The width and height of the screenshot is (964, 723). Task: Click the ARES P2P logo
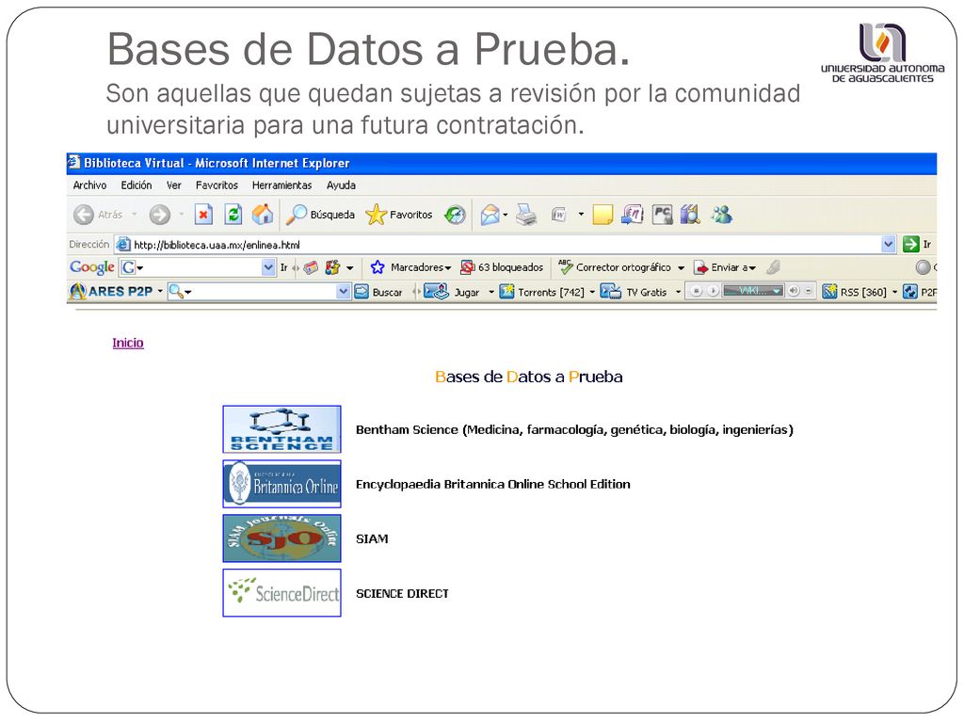click(x=111, y=292)
